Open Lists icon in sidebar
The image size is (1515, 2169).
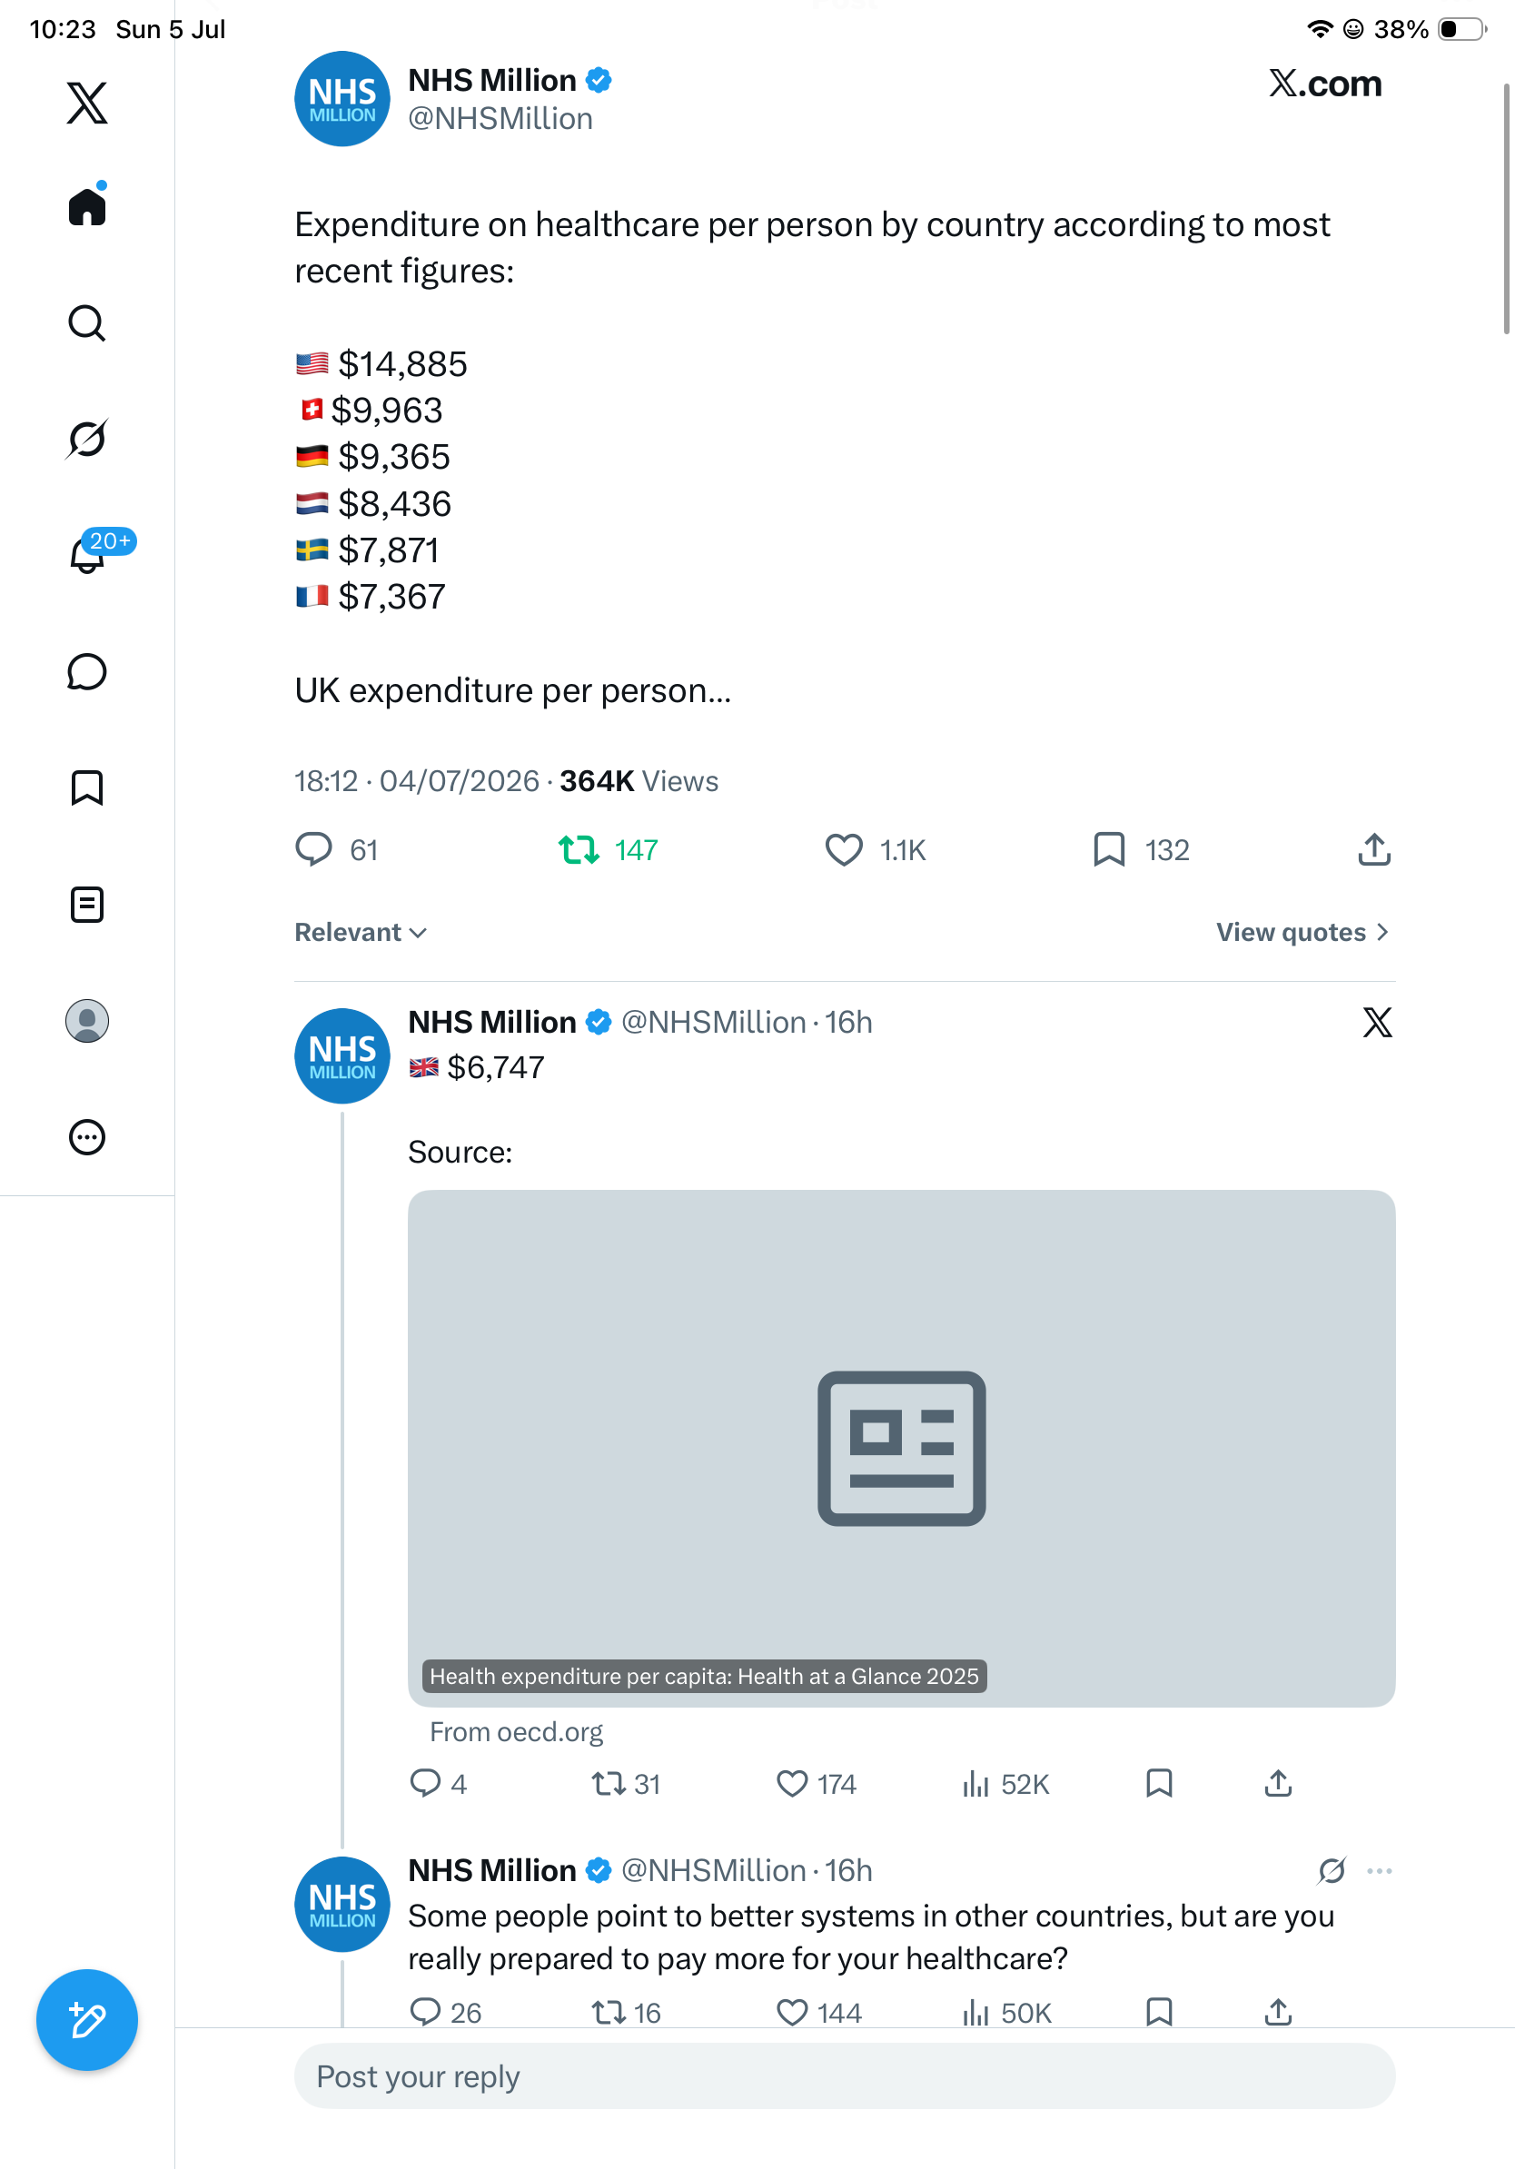click(x=87, y=904)
